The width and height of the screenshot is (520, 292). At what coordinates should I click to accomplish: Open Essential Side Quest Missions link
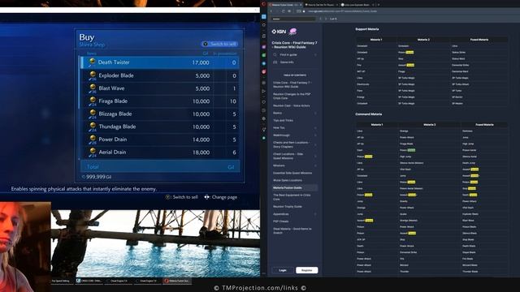click(292, 173)
